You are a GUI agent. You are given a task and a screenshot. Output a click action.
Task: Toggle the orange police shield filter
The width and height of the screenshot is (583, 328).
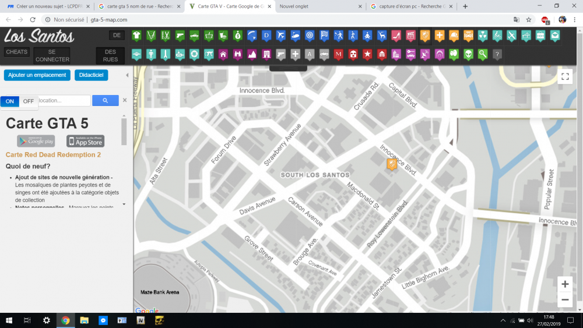pos(425,36)
